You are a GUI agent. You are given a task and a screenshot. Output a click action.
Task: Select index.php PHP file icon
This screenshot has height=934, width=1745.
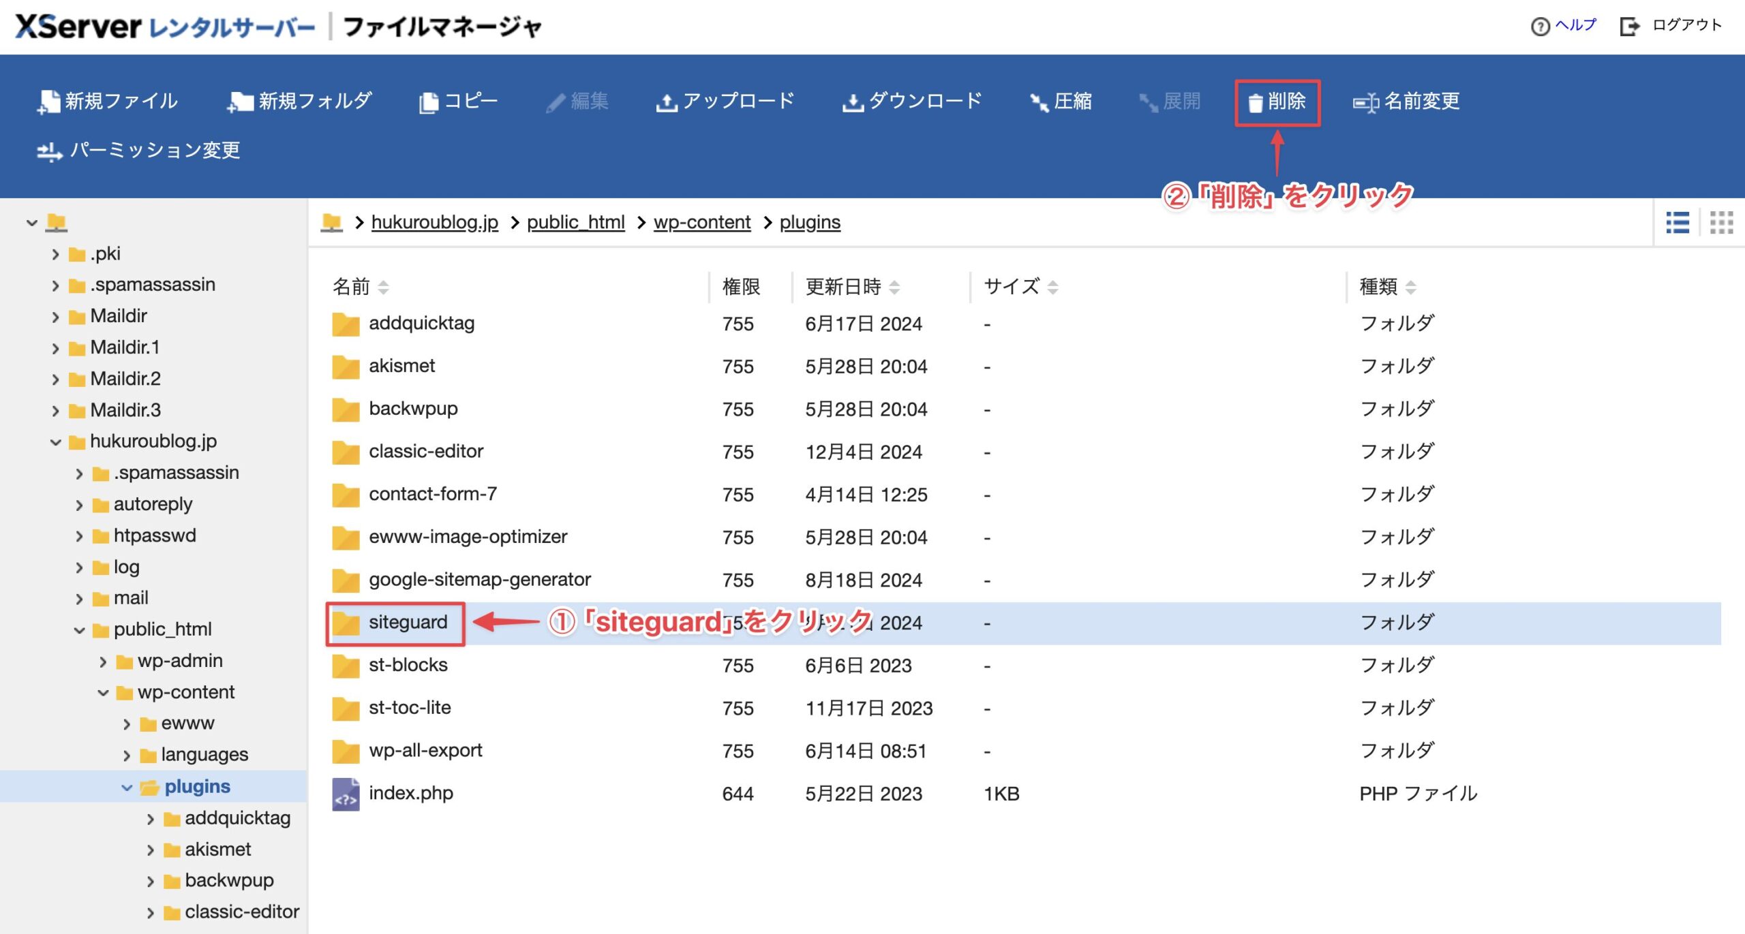346,794
